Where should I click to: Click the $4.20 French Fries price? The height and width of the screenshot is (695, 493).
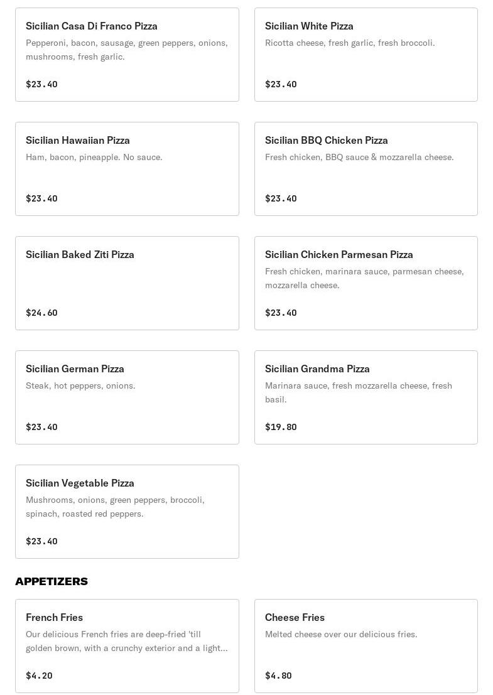39,676
